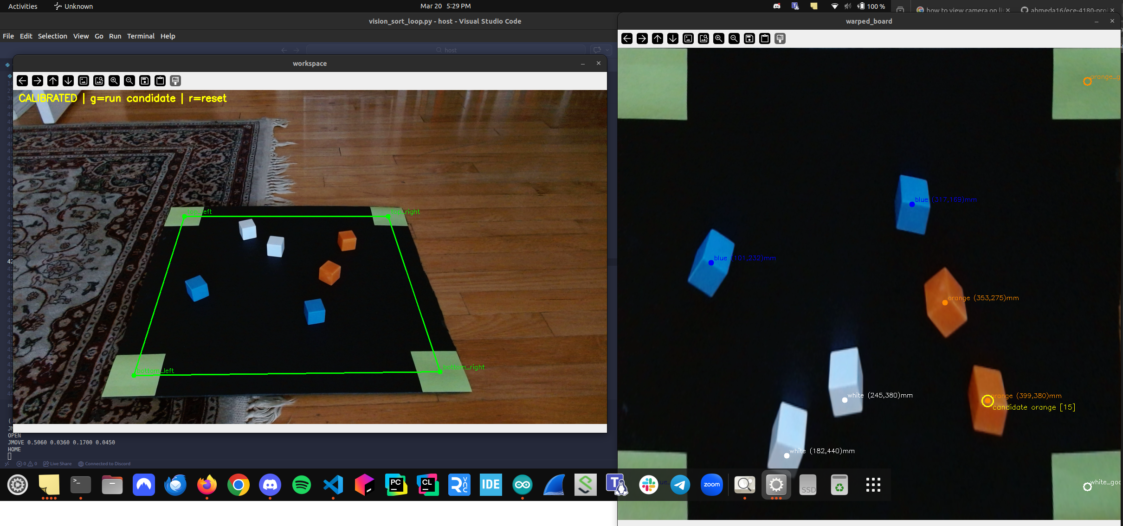
Task: Zoom in on the workspace window image
Action: click(x=114, y=81)
